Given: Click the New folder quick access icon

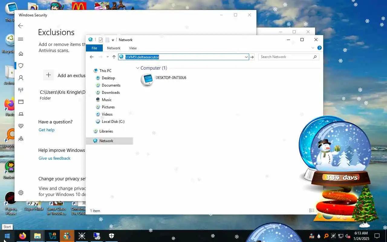Looking at the screenshot, I should click(107, 40).
